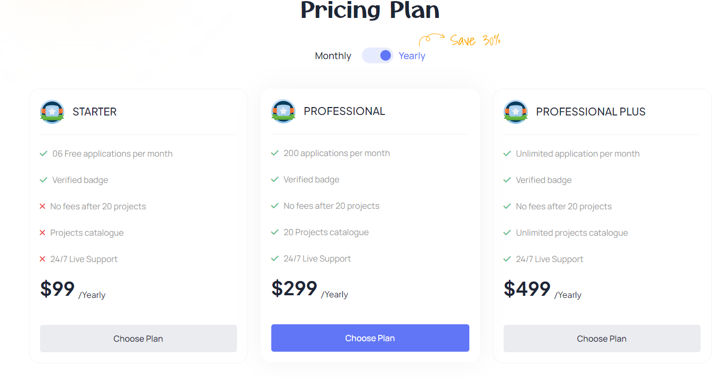
Task: Choose the Professional Plus plan button
Action: click(602, 339)
